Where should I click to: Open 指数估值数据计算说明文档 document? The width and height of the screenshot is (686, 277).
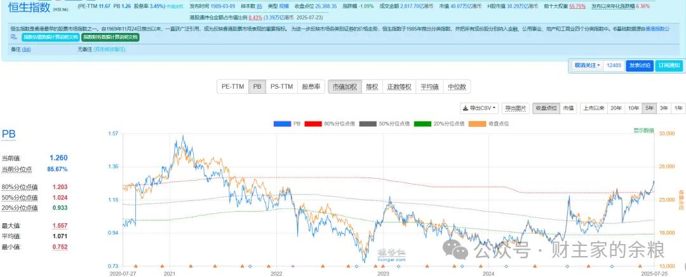pyautogui.click(x=51, y=37)
